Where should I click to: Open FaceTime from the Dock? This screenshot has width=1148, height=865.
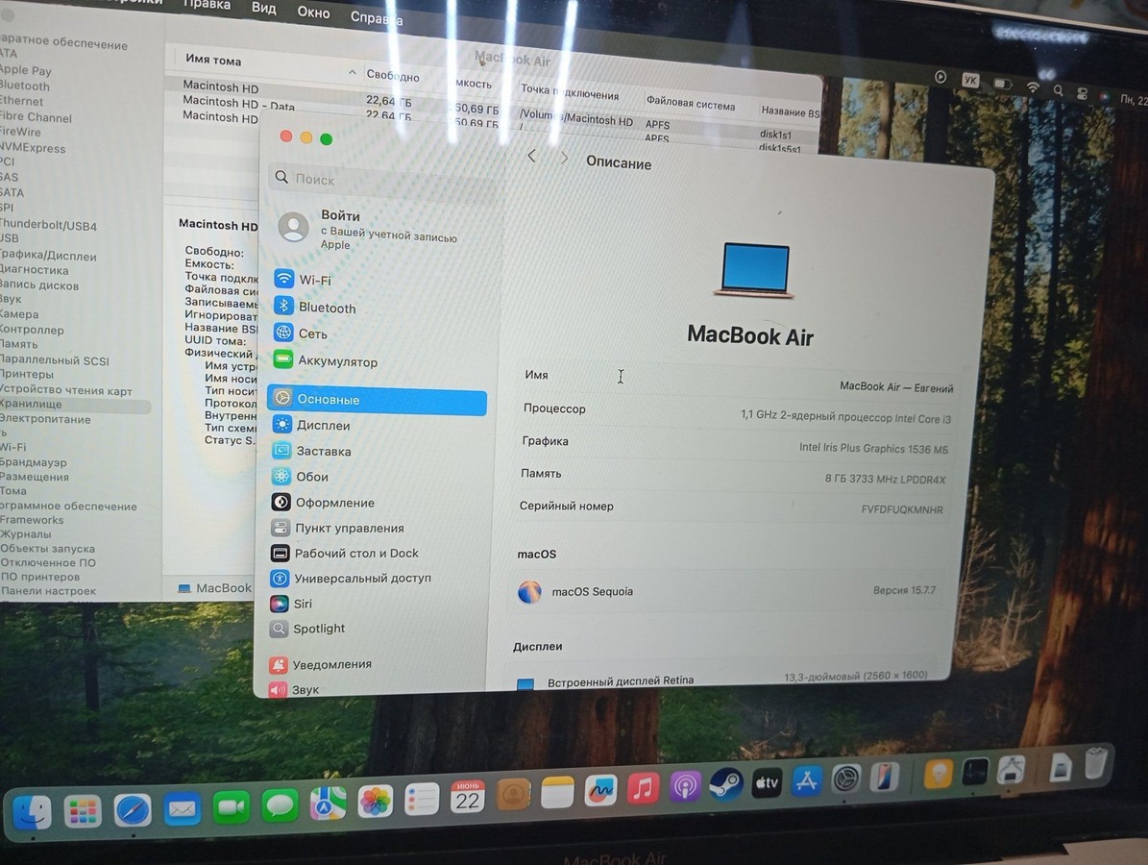[232, 807]
